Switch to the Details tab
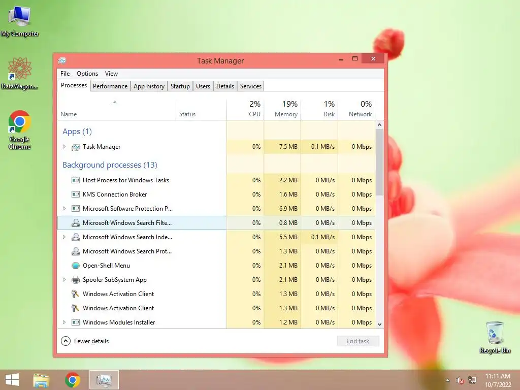The height and width of the screenshot is (390, 520). pyautogui.click(x=225, y=86)
